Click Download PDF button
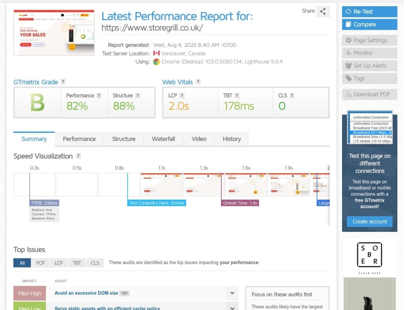The height and width of the screenshot is (310, 413). coord(369,94)
